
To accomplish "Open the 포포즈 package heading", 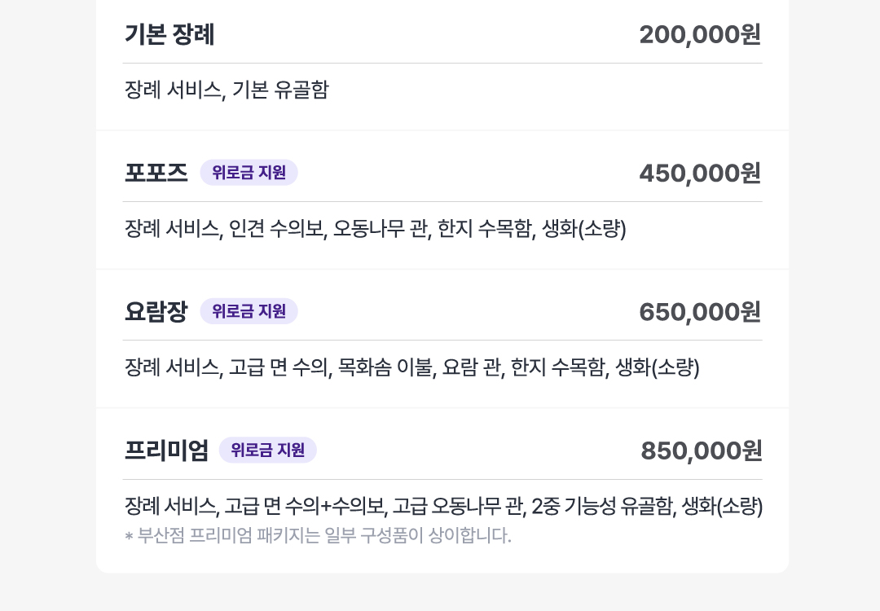I will (156, 173).
